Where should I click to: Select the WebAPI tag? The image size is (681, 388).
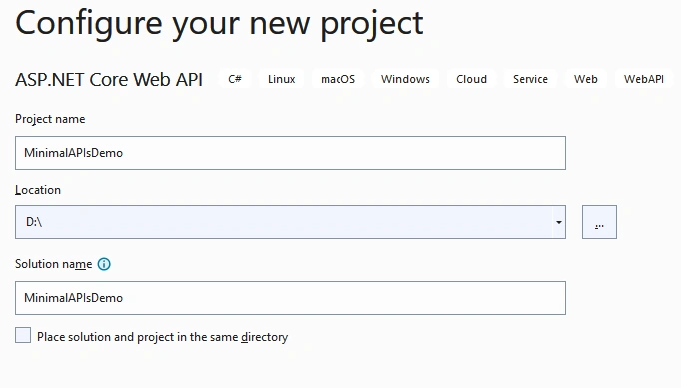tap(644, 79)
